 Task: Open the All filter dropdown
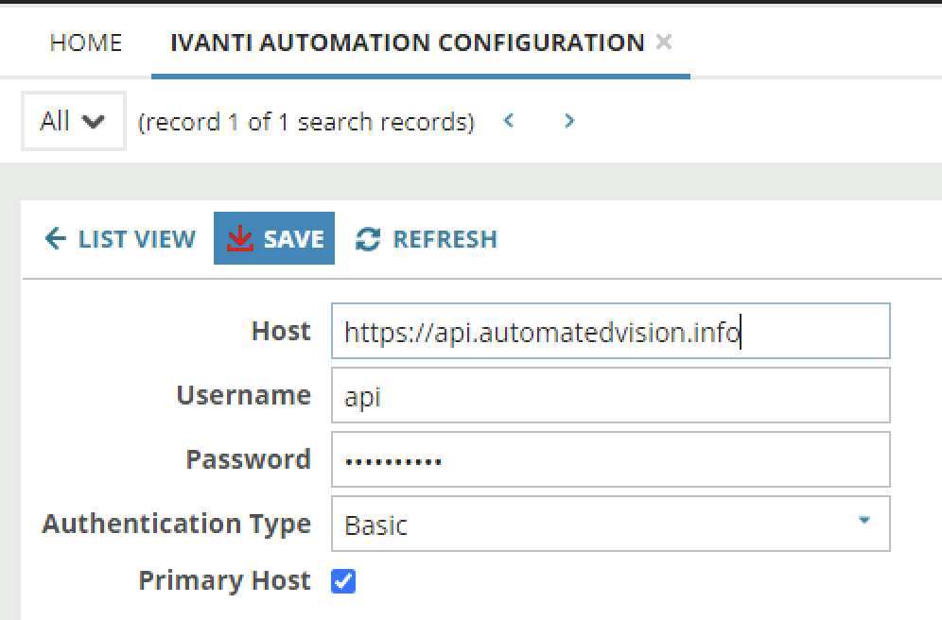73,121
